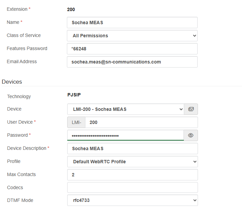
Task: Click the Devices section heading
Action: click(12, 82)
